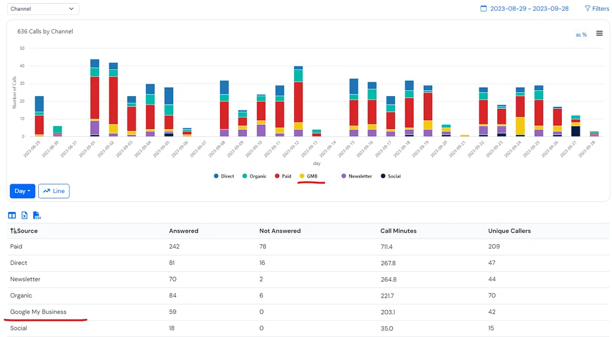Click Direct answered value '81'
The image size is (612, 337).
pyautogui.click(x=172, y=263)
